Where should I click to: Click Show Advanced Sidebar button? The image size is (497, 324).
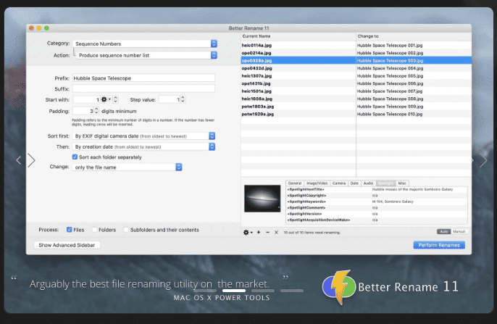[67, 245]
